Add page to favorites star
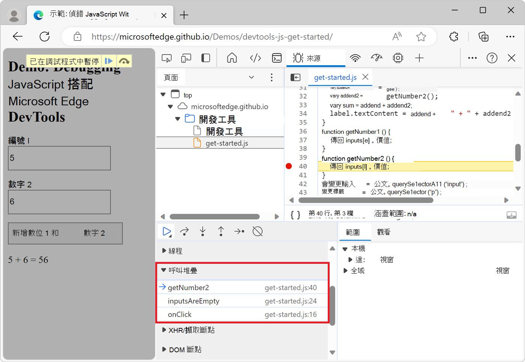 coord(421,36)
